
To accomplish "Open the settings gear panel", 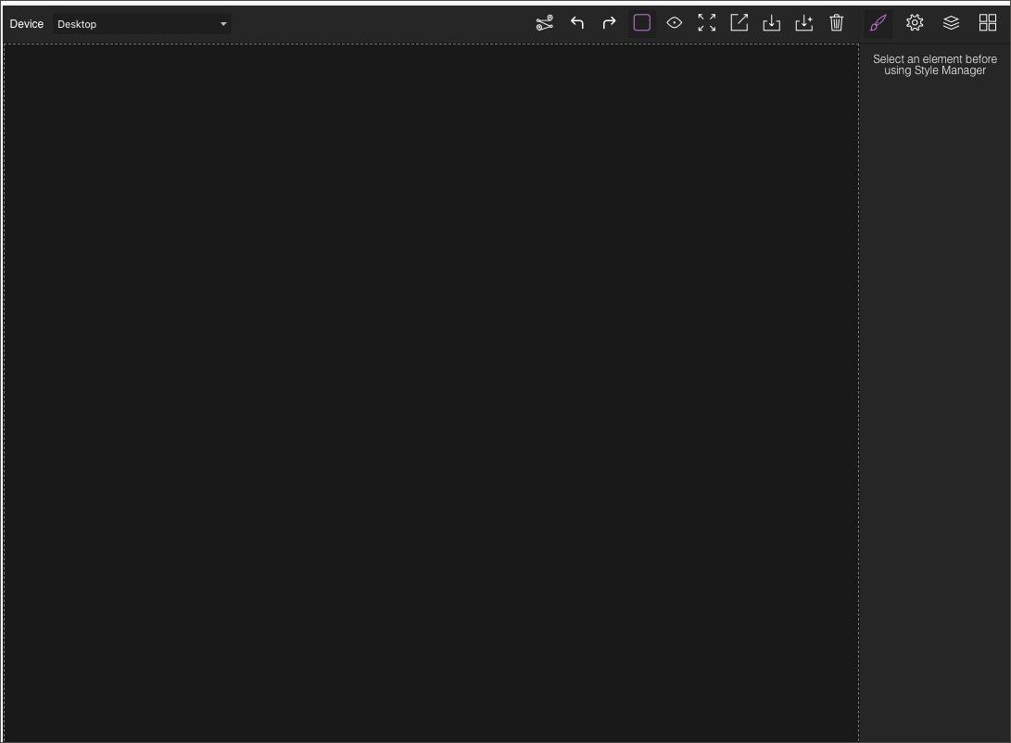I will pos(915,23).
